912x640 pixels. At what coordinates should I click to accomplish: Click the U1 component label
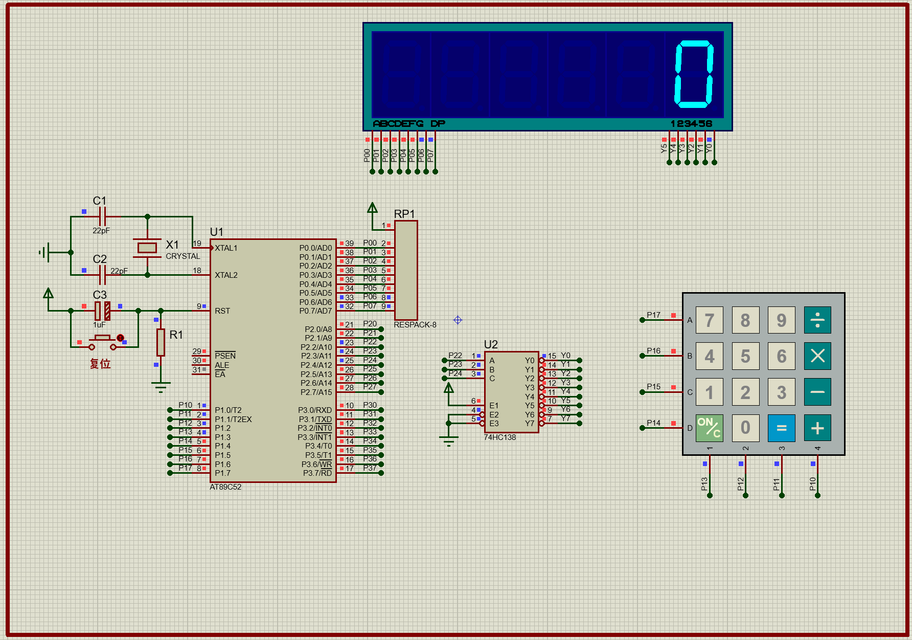(216, 232)
